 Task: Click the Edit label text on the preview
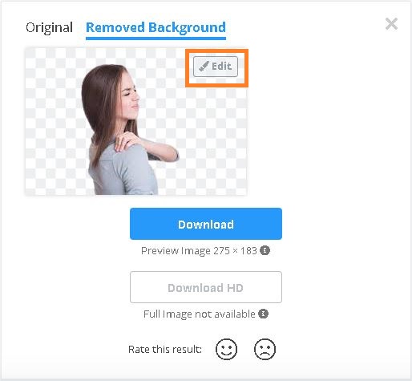(x=221, y=66)
